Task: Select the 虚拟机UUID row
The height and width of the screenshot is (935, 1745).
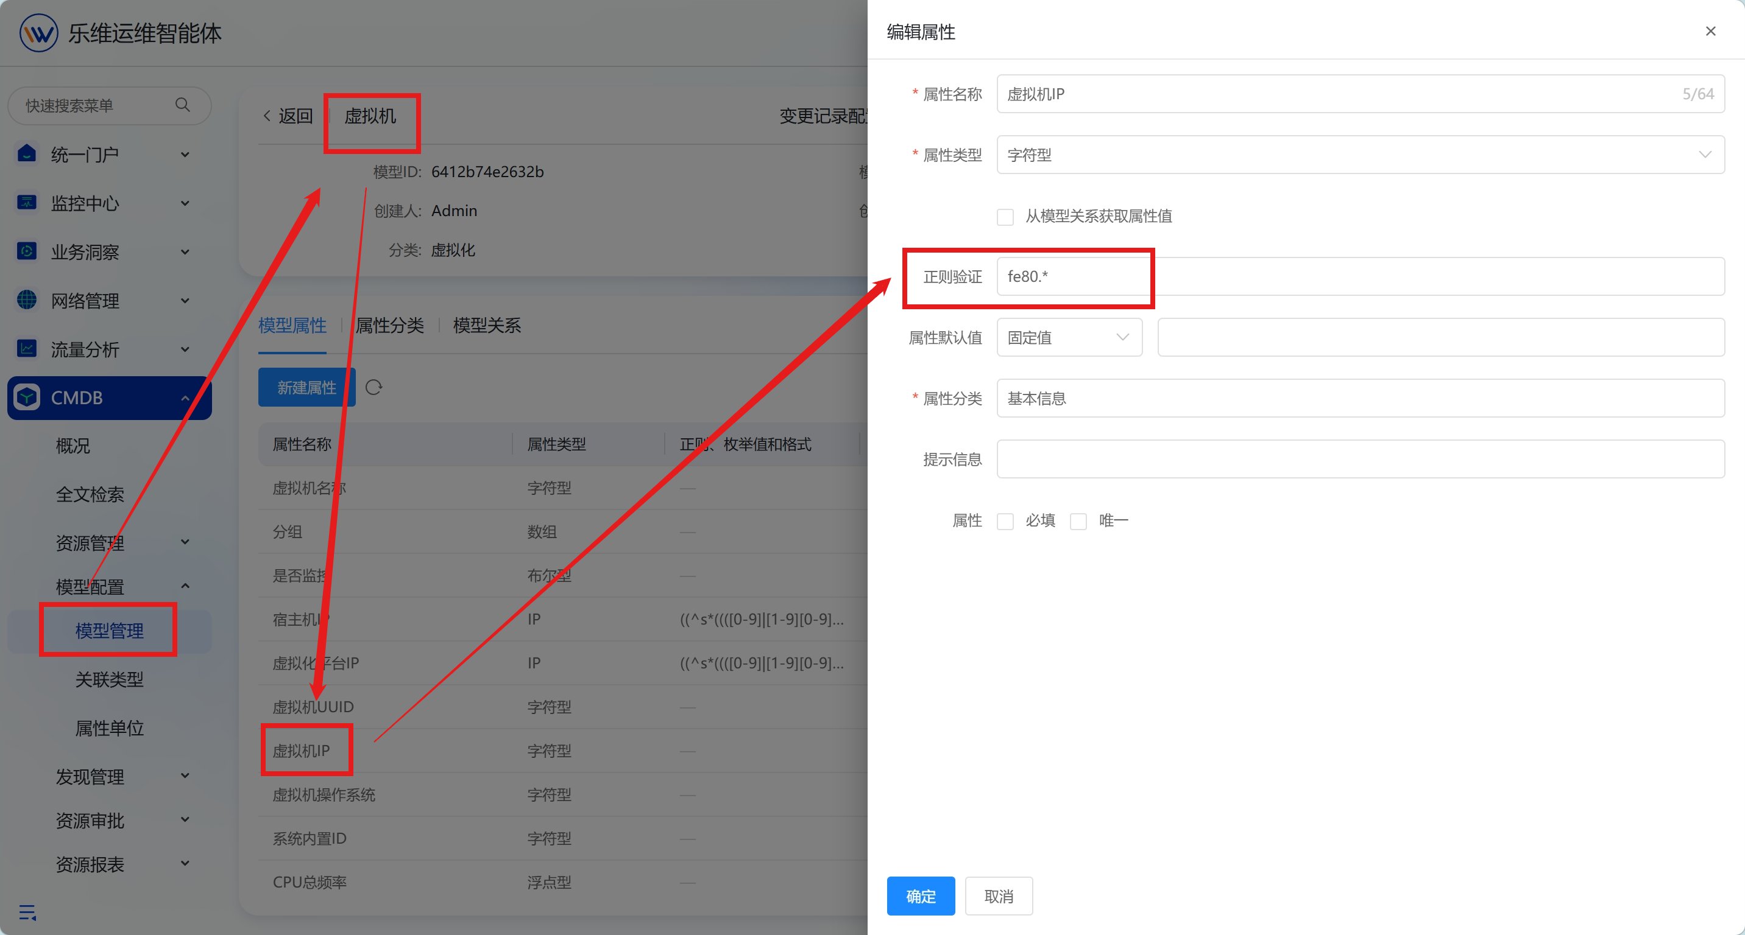Action: (x=563, y=706)
